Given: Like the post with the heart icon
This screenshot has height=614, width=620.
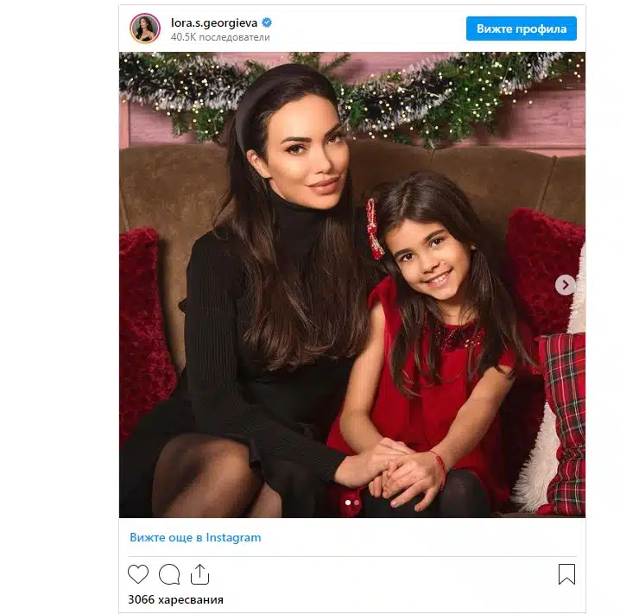Looking at the screenshot, I should [x=138, y=573].
